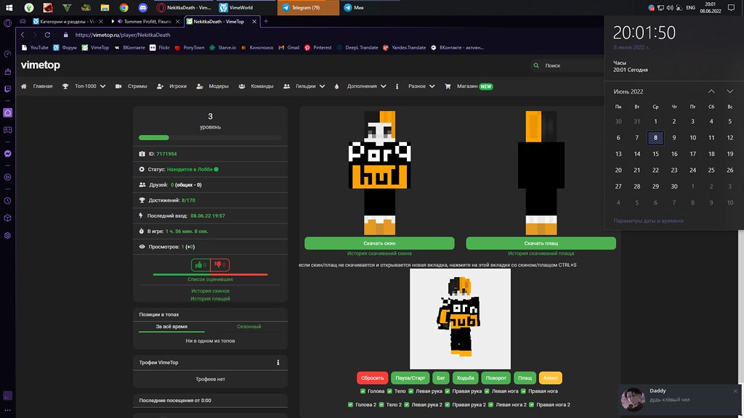Screen dimensions: 744x418
Task: Click the VimeTop trophies info icon
Action: pyautogui.click(x=278, y=362)
